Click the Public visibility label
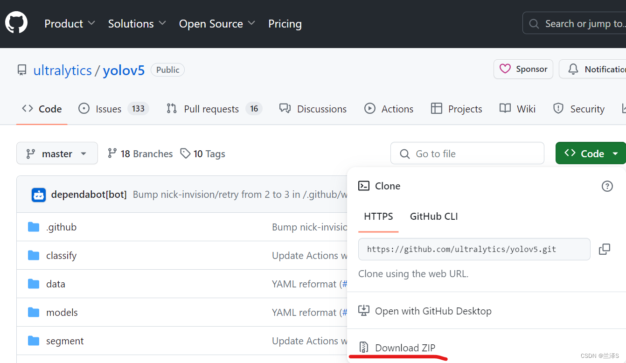 coord(167,70)
